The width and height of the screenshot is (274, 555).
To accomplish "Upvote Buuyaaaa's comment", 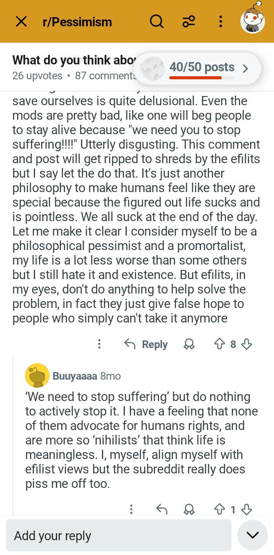I will [220, 510].
